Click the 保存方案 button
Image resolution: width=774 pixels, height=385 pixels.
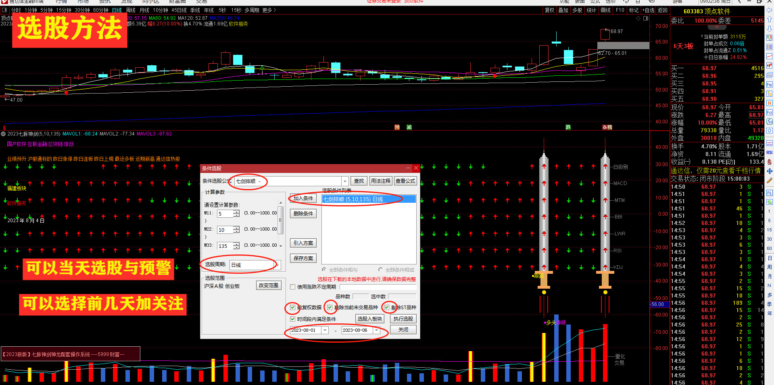[x=303, y=258]
